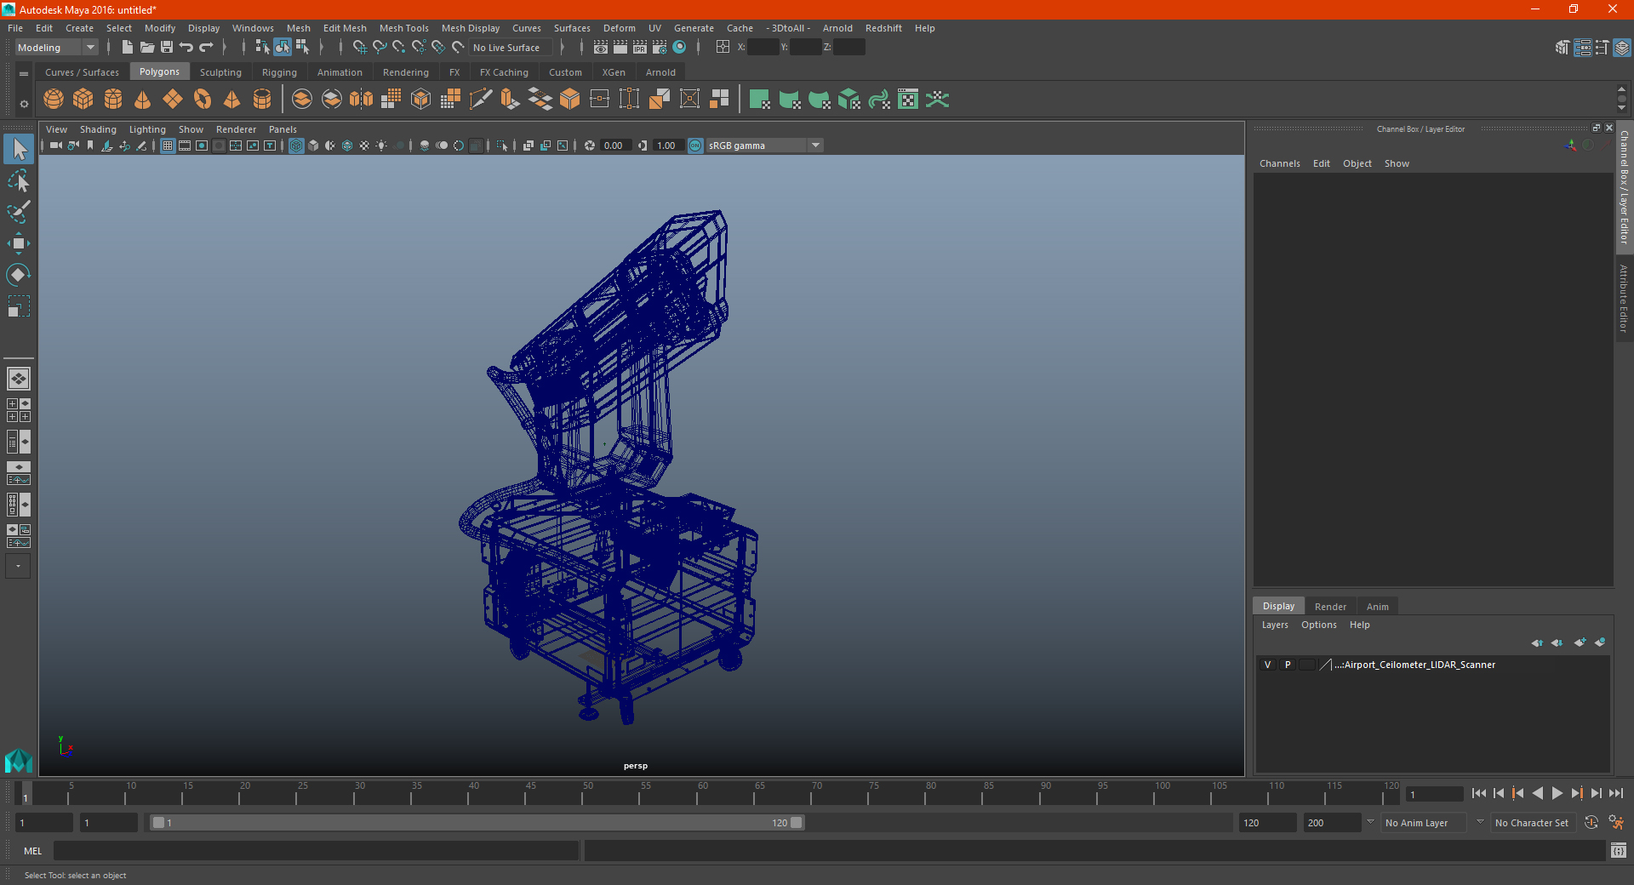This screenshot has height=885, width=1634.
Task: Toggle the resolution gate display
Action: click(x=202, y=146)
